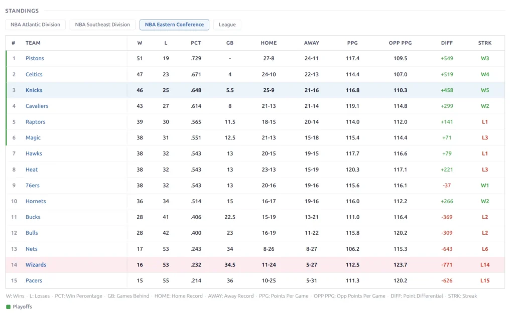Click the Cavaliers 119.1 PPG value
Screen dimensions: 514x320
[352, 106]
